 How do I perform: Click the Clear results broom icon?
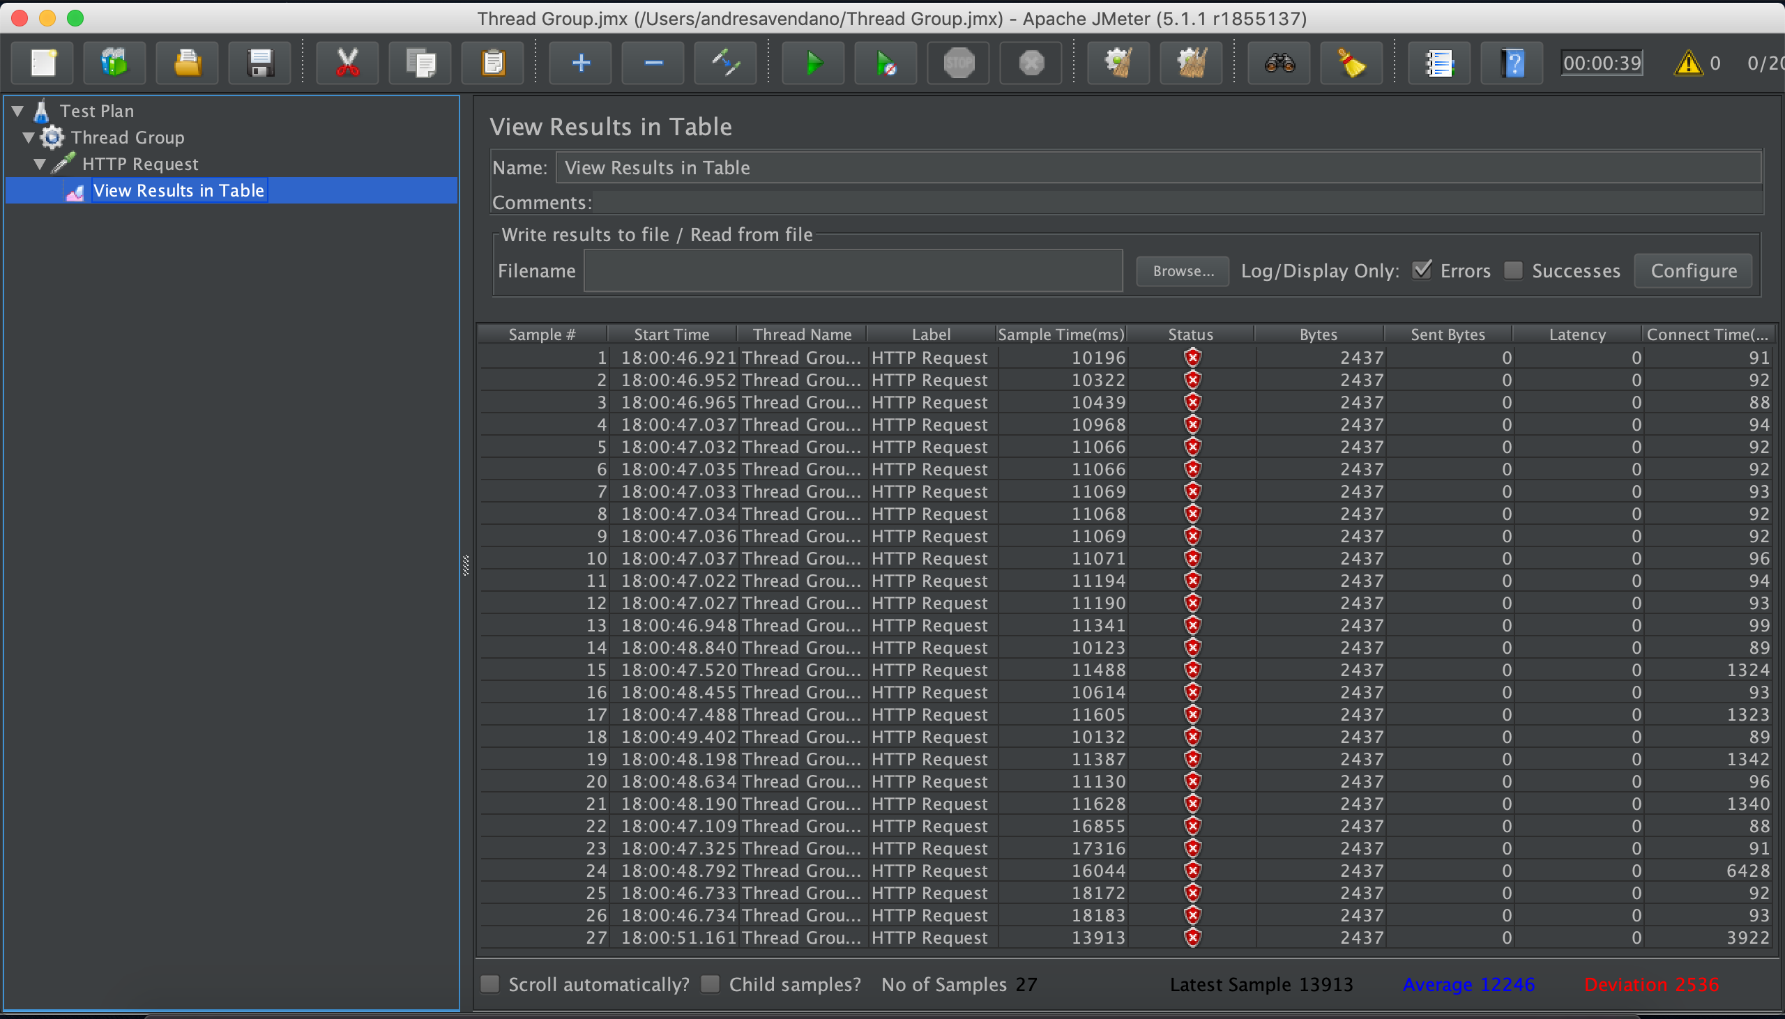(x=1118, y=63)
